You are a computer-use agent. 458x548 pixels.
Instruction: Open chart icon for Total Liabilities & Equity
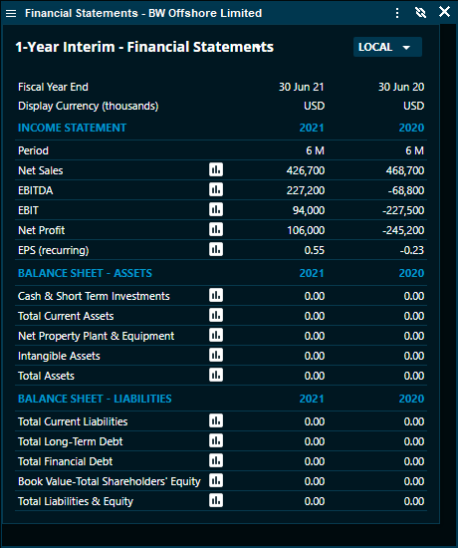[x=216, y=500]
